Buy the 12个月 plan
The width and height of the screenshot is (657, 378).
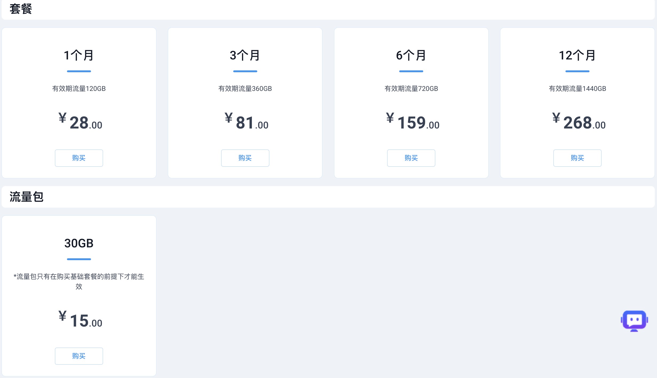[577, 158]
